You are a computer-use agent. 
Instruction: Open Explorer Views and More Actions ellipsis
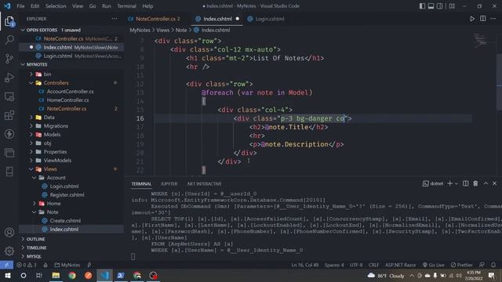(x=115, y=19)
